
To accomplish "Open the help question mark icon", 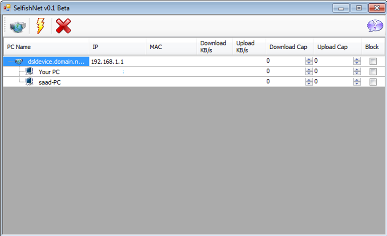I will point(374,26).
